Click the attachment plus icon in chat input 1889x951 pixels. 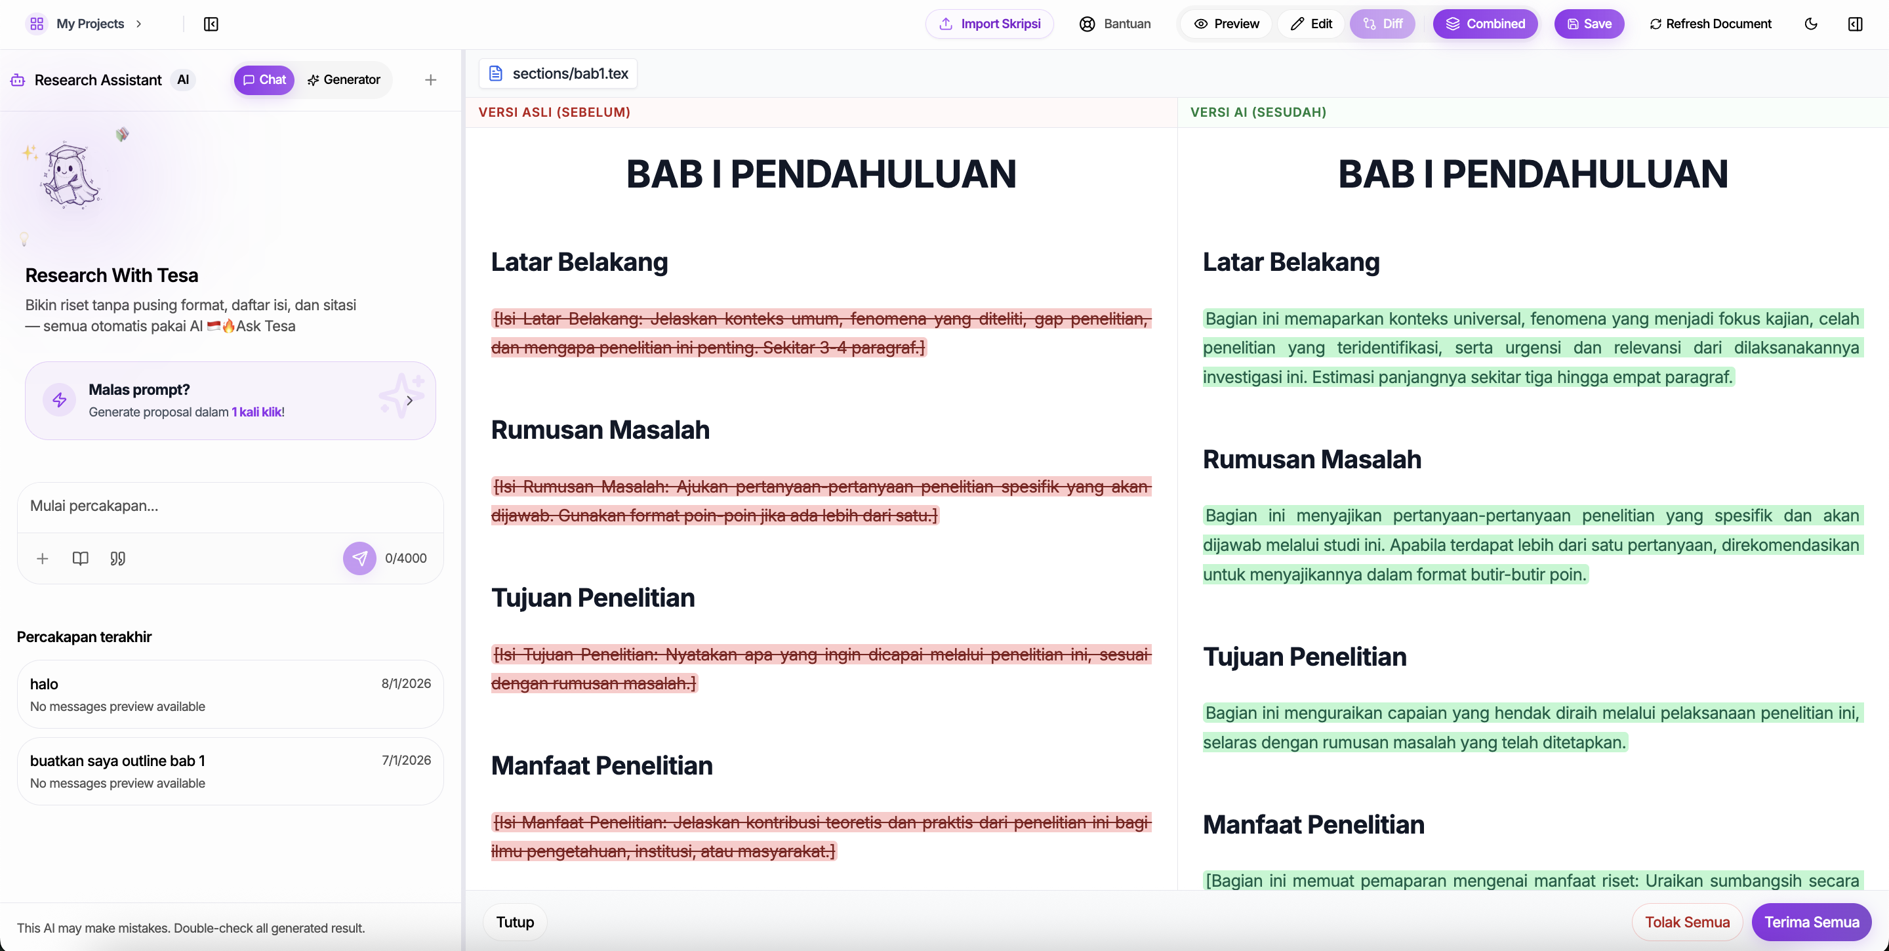click(43, 559)
